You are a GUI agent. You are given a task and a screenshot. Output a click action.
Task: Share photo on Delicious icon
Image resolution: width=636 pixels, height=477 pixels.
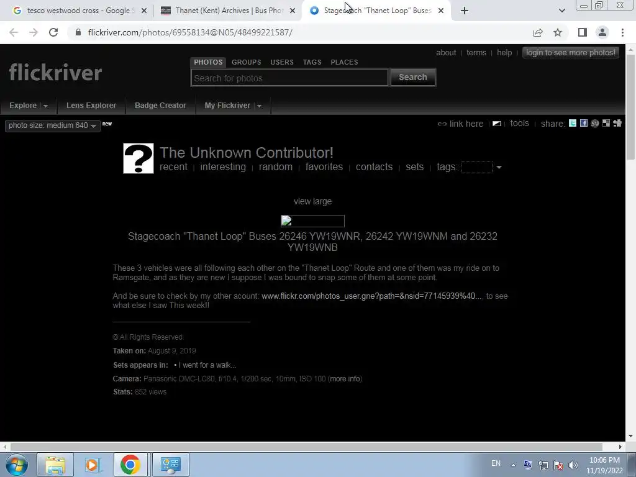[x=606, y=124]
